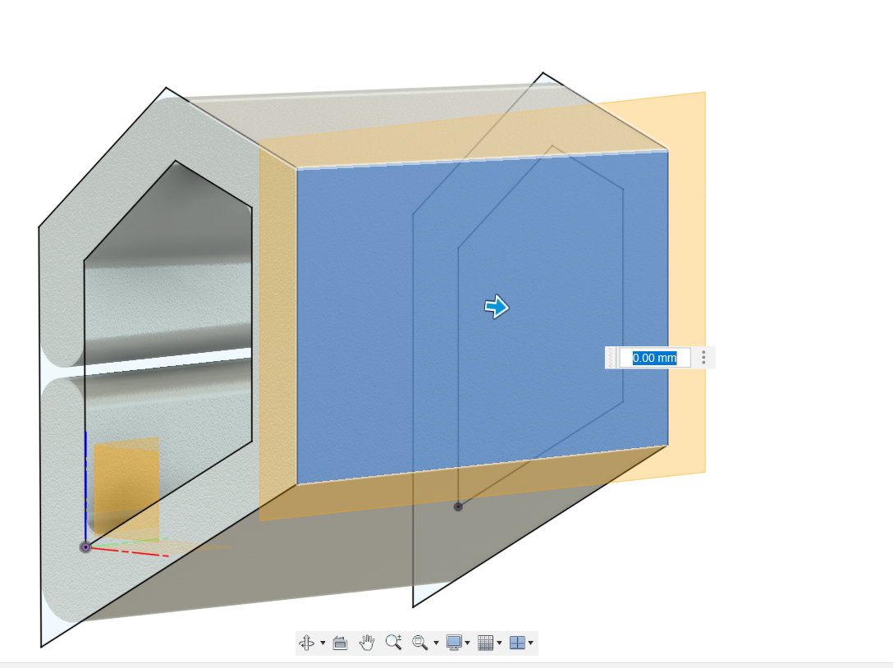Activate the Zoom tool
This screenshot has width=893, height=668.
[x=394, y=643]
